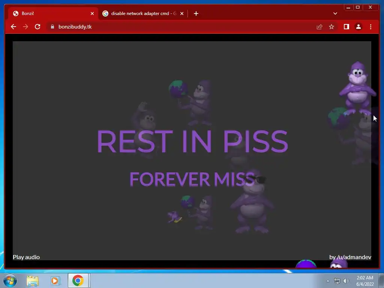The image size is (384, 288).
Task: Click the Play audio link
Action: [26, 257]
